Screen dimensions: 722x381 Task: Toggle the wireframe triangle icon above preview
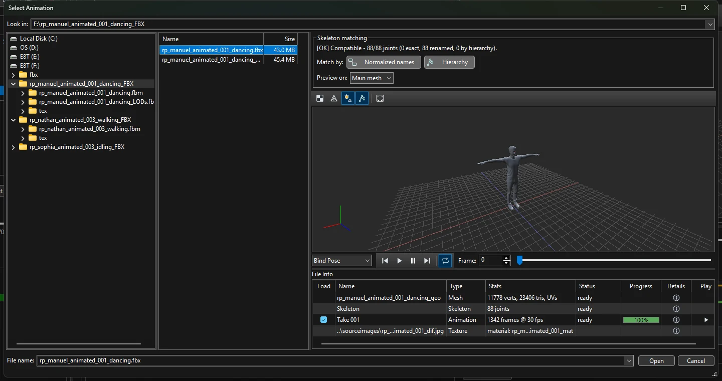pyautogui.click(x=334, y=98)
